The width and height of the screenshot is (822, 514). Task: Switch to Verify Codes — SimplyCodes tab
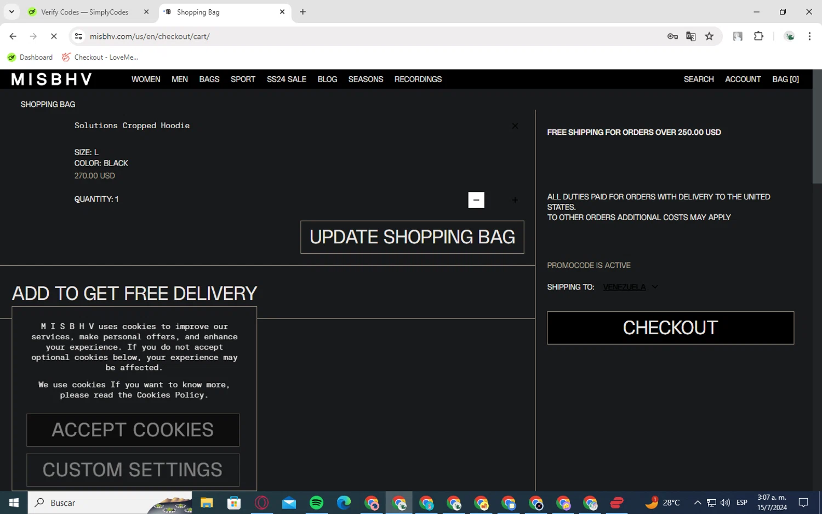point(85,12)
